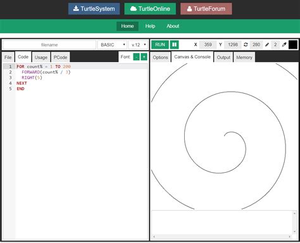
Task: Click the X coordinate value field
Action: [208, 44]
